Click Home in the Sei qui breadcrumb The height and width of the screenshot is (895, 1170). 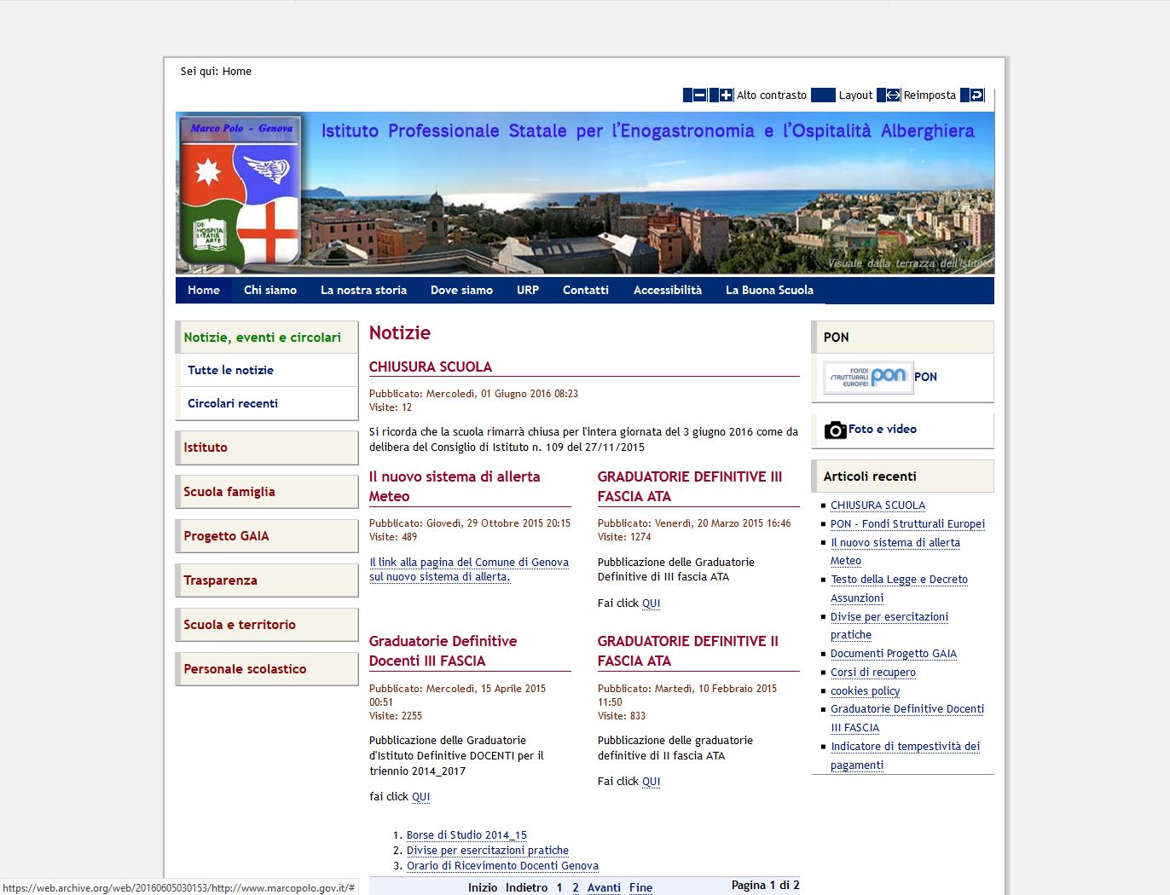[237, 72]
